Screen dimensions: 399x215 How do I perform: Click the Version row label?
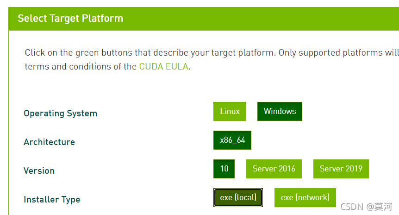pos(39,171)
